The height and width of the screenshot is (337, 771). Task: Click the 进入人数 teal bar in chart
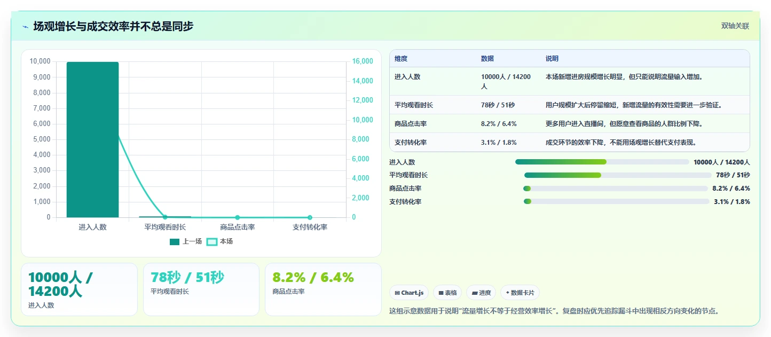tap(92, 139)
